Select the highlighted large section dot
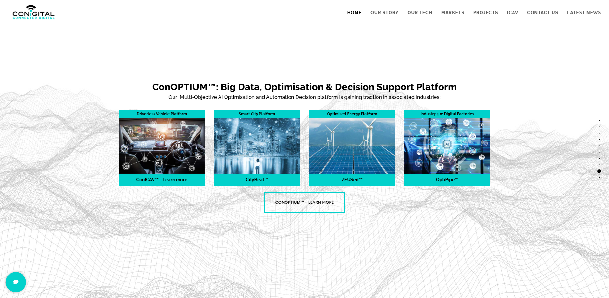The width and height of the screenshot is (609, 298). (x=599, y=171)
